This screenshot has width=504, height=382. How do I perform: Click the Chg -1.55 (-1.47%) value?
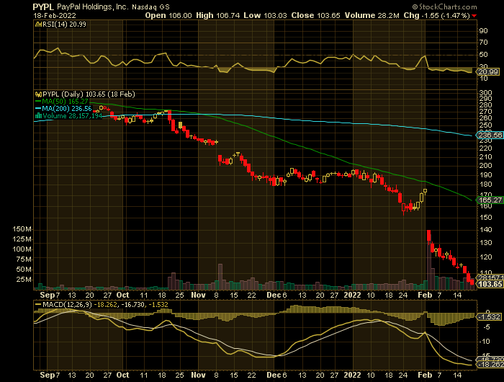(x=437, y=15)
